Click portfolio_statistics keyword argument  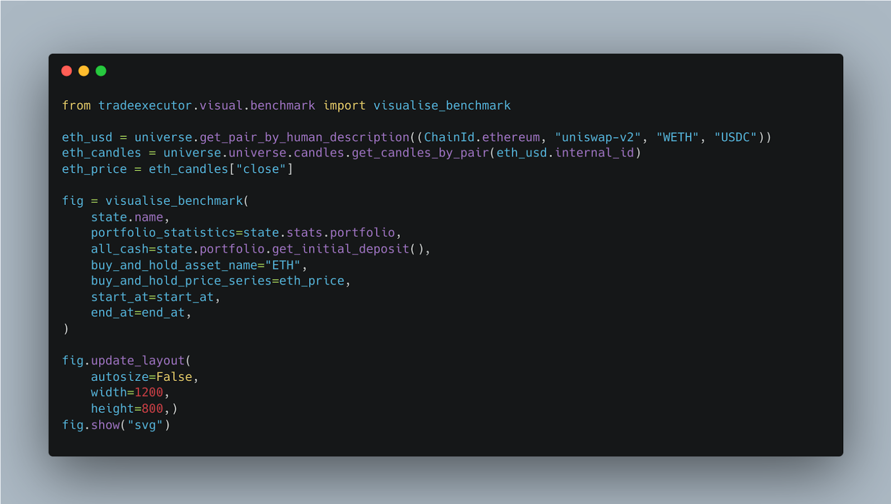[x=163, y=232]
